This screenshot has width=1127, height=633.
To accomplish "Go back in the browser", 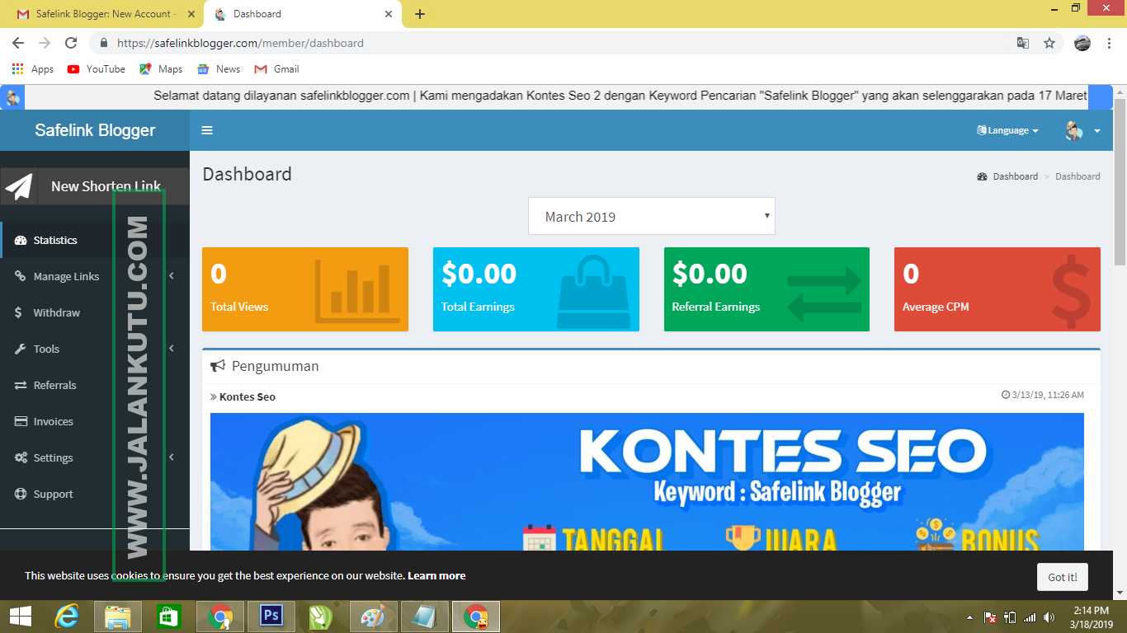I will click(18, 43).
